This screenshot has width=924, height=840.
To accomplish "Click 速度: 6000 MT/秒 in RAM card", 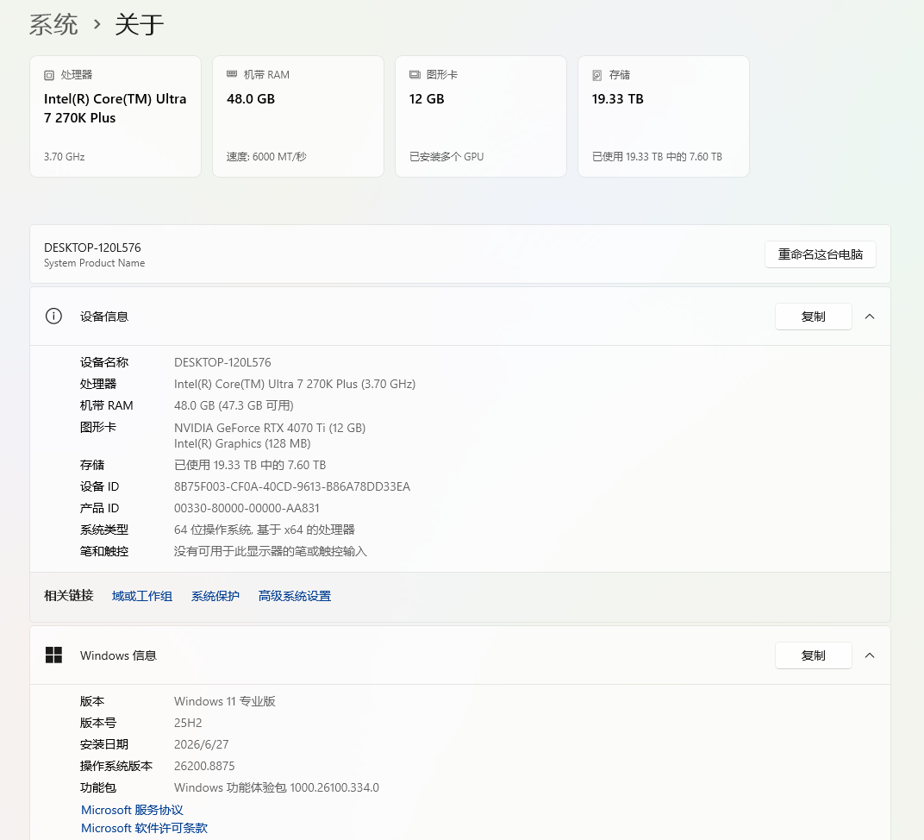I will click(266, 157).
